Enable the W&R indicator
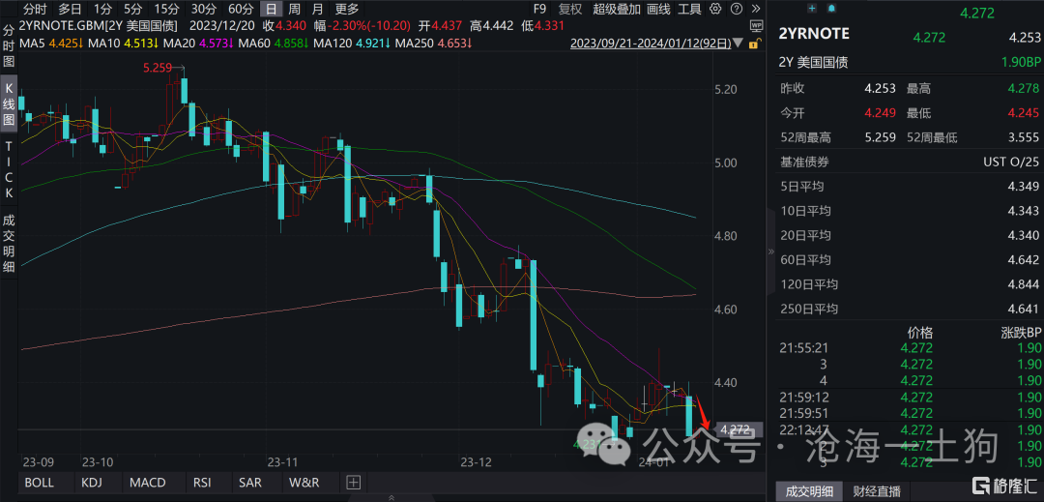 coord(304,482)
